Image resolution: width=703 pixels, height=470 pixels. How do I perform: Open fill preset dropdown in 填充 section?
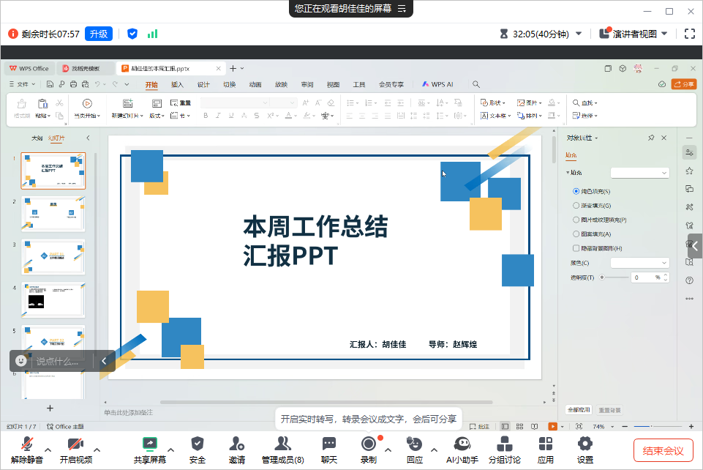[x=640, y=173]
